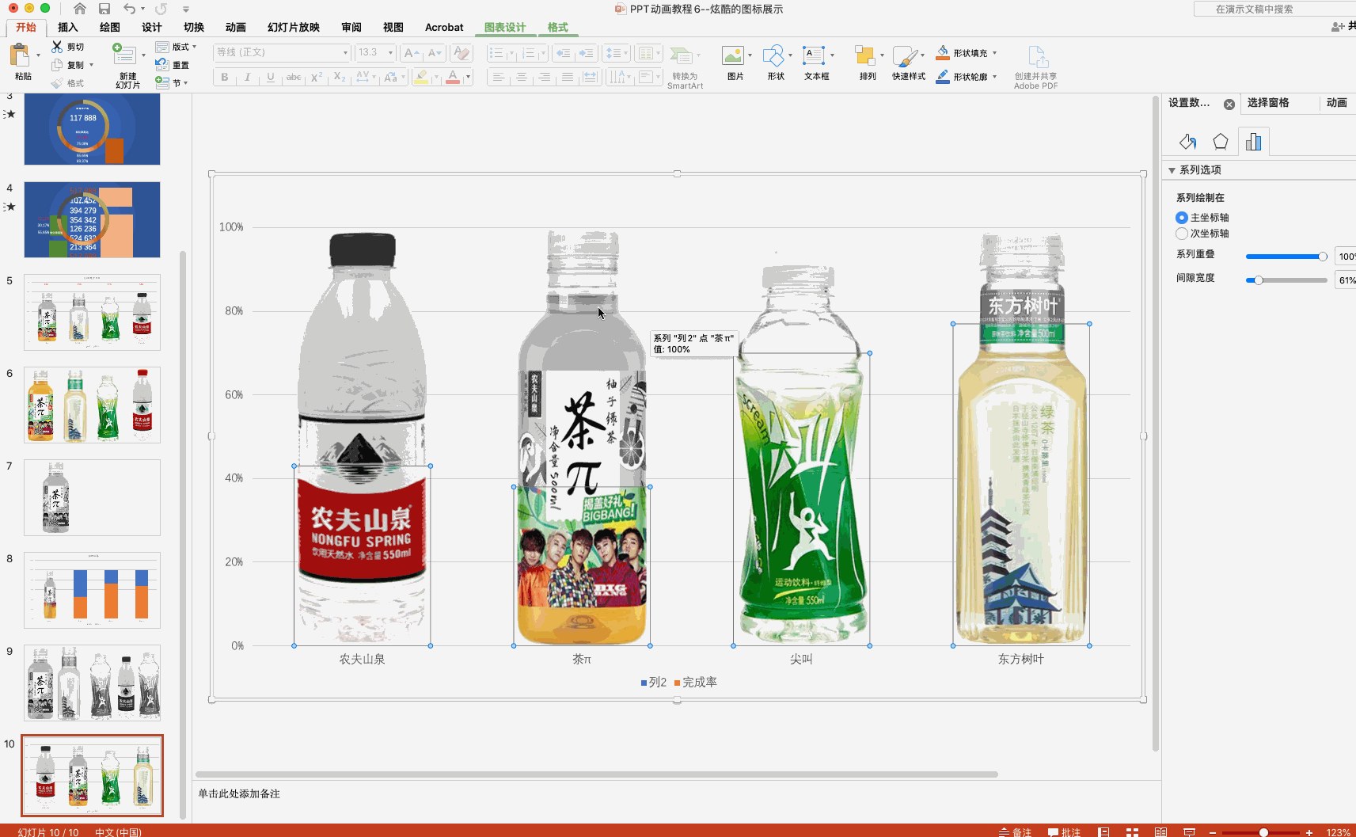
Task: Switch to the 设计 ribbon tab
Action: coord(152,27)
